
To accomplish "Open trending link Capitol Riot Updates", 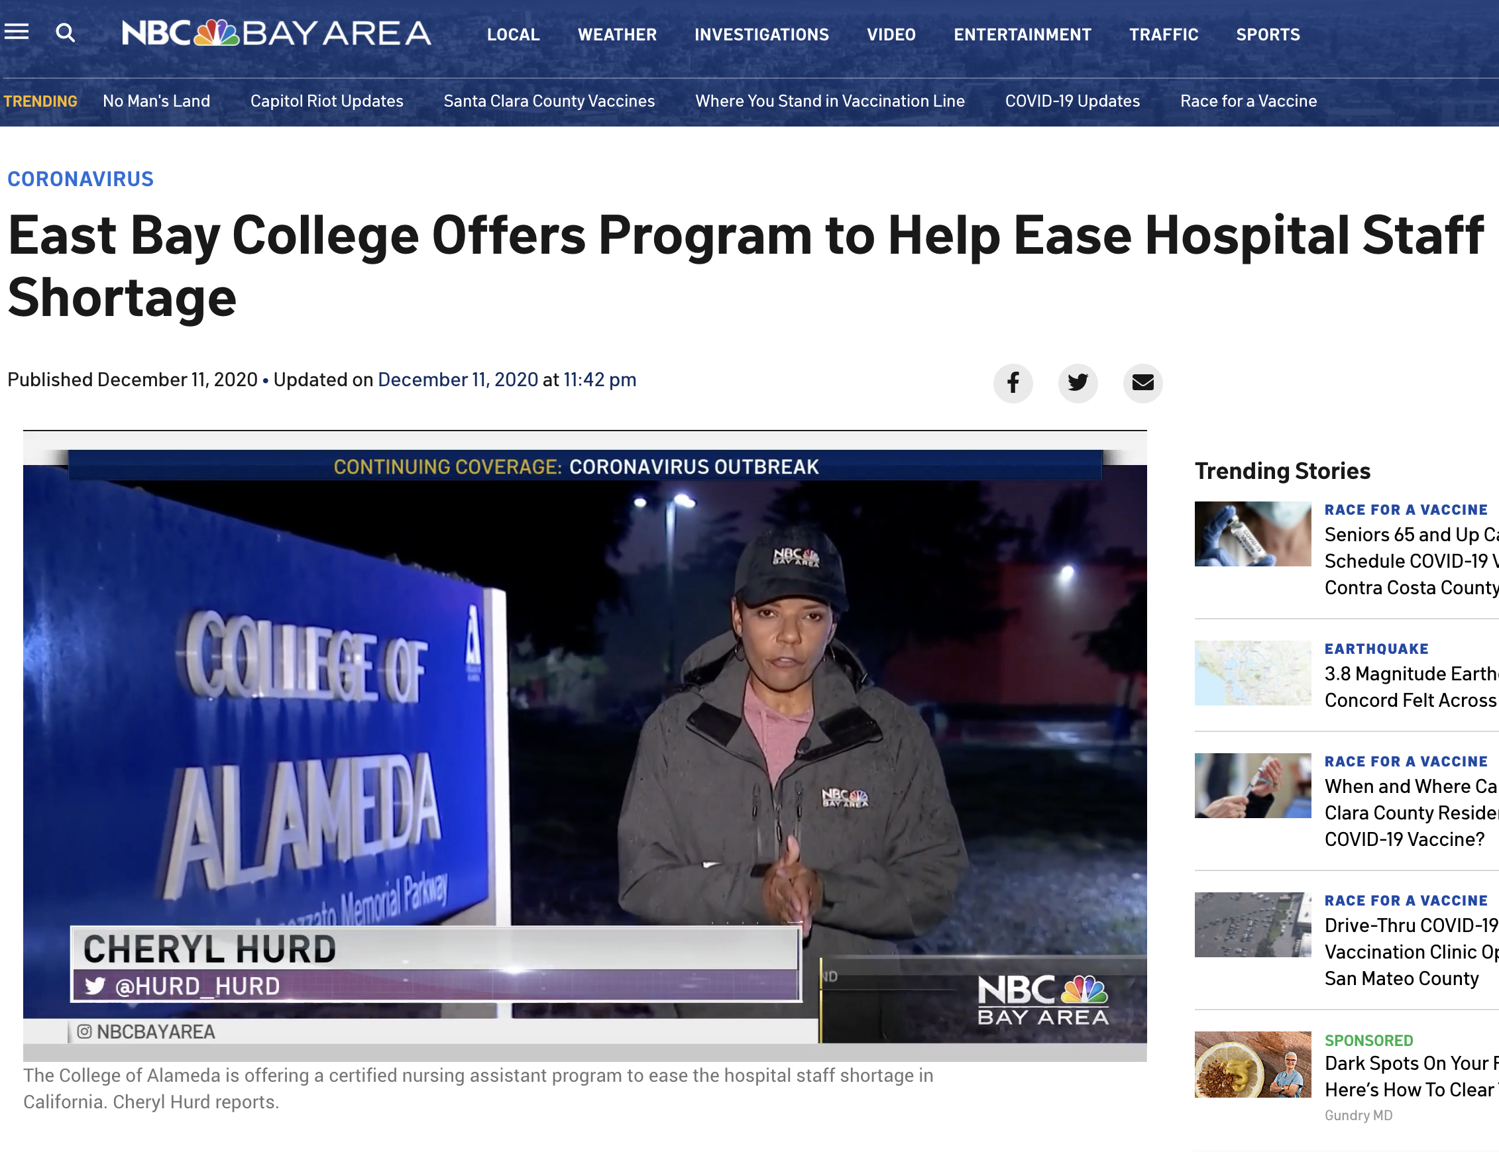I will (x=327, y=101).
